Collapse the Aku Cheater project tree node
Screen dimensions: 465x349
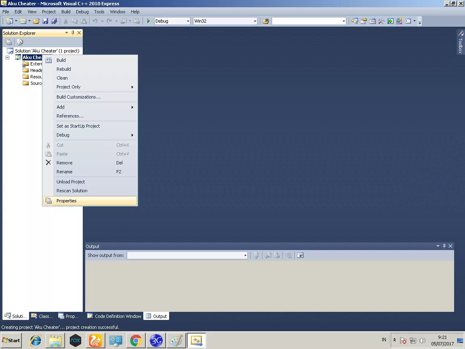coord(7,58)
